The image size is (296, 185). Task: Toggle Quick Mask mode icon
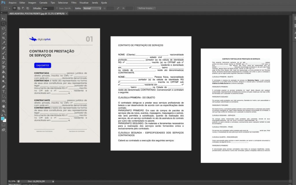[x=3, y=125]
